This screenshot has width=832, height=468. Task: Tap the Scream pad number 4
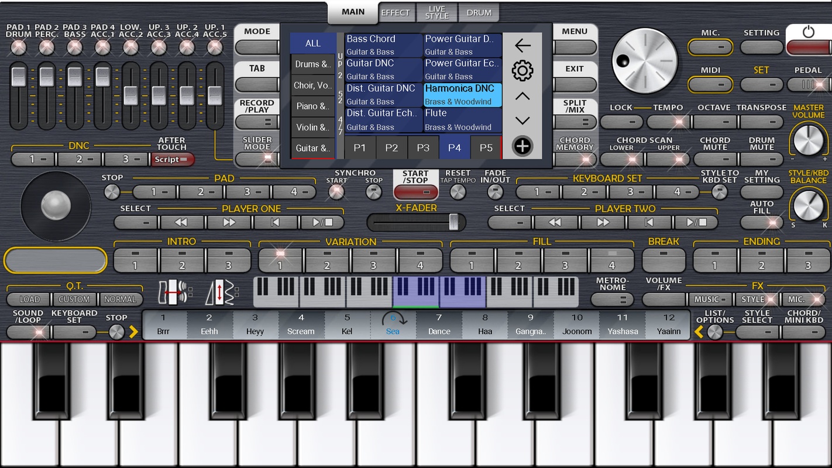pyautogui.click(x=301, y=325)
